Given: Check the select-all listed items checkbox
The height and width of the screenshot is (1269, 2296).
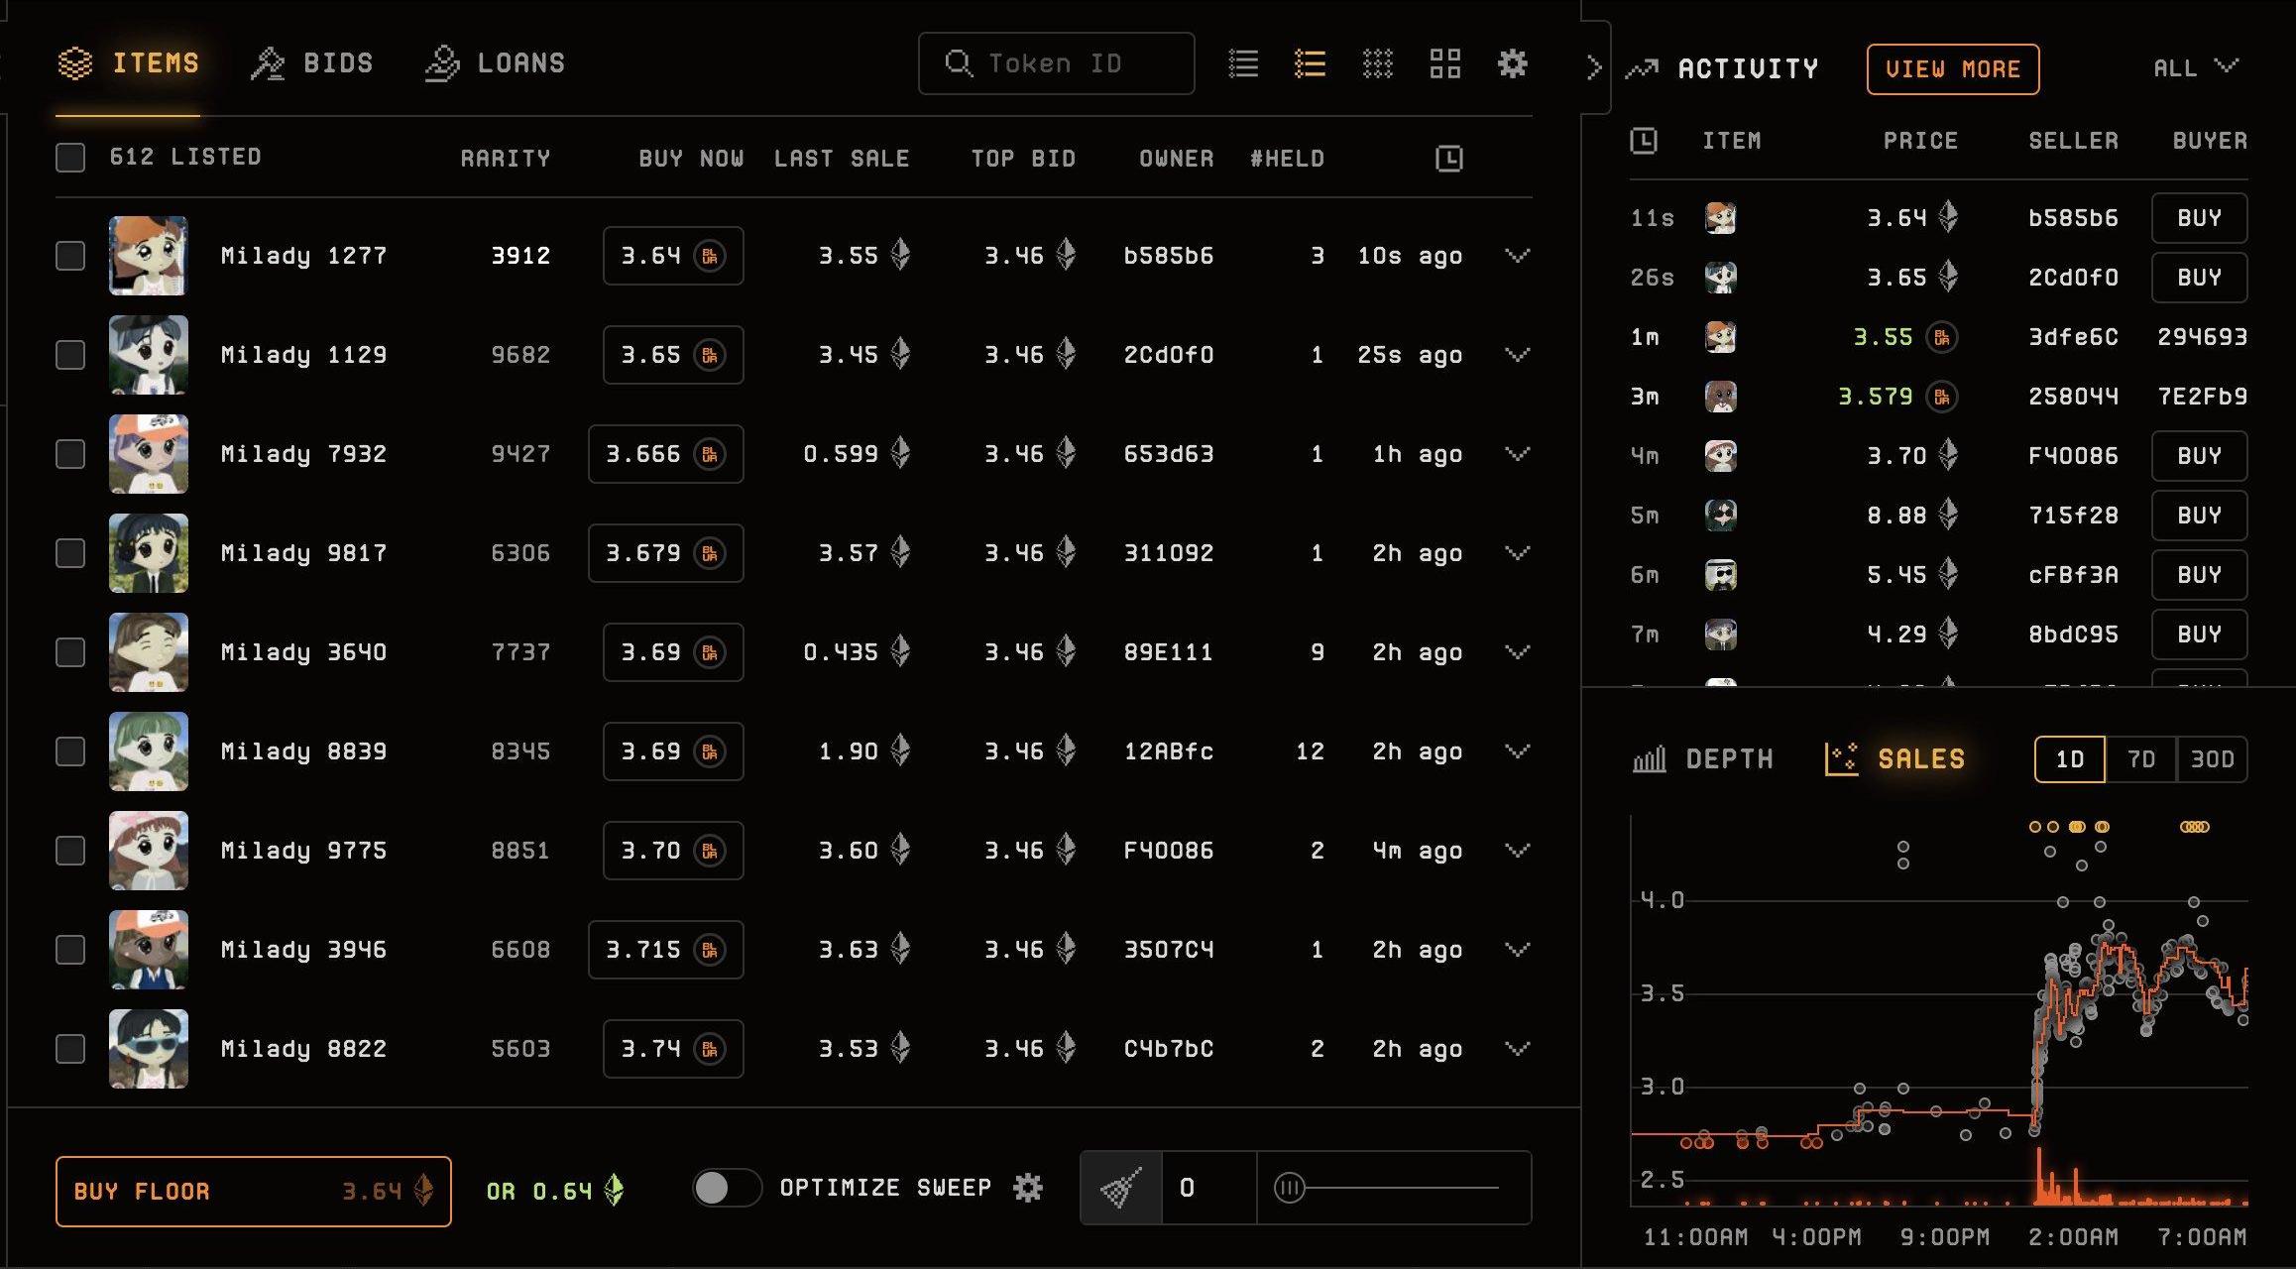Looking at the screenshot, I should pyautogui.click(x=70, y=158).
